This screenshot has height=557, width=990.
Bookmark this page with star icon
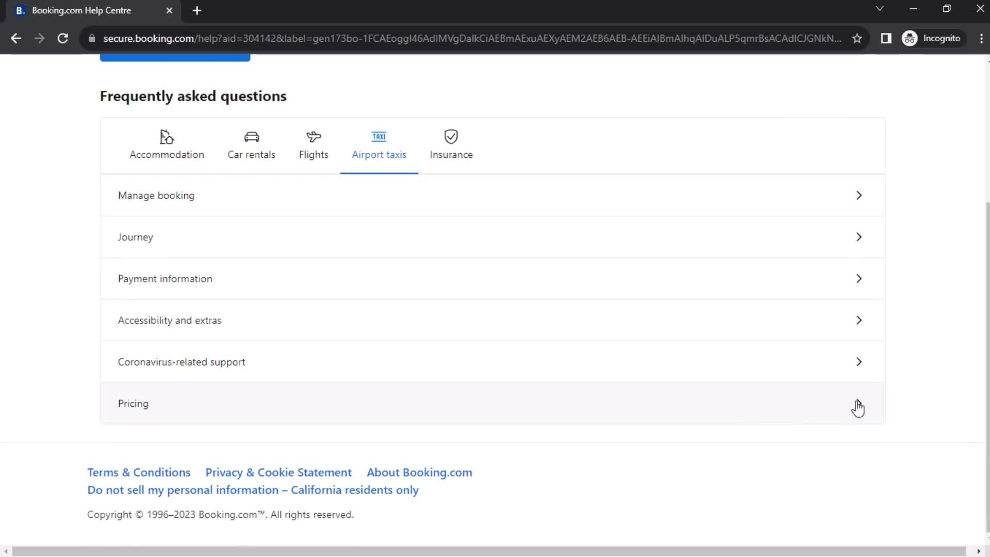857,38
